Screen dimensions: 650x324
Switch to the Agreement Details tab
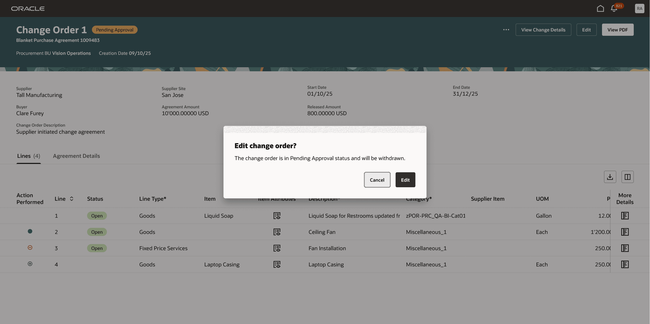[76, 156]
